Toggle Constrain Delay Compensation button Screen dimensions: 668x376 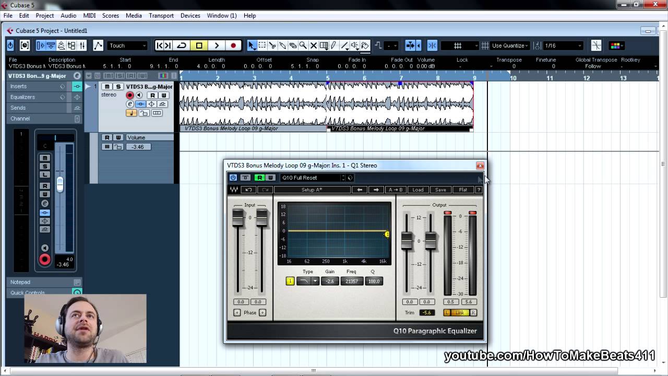25,45
